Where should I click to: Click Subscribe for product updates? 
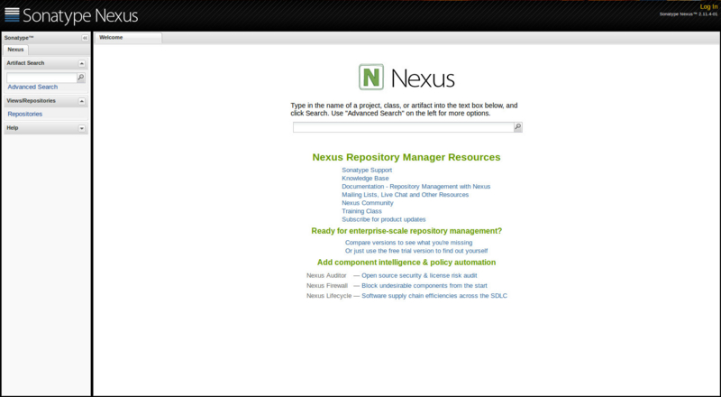(x=384, y=219)
